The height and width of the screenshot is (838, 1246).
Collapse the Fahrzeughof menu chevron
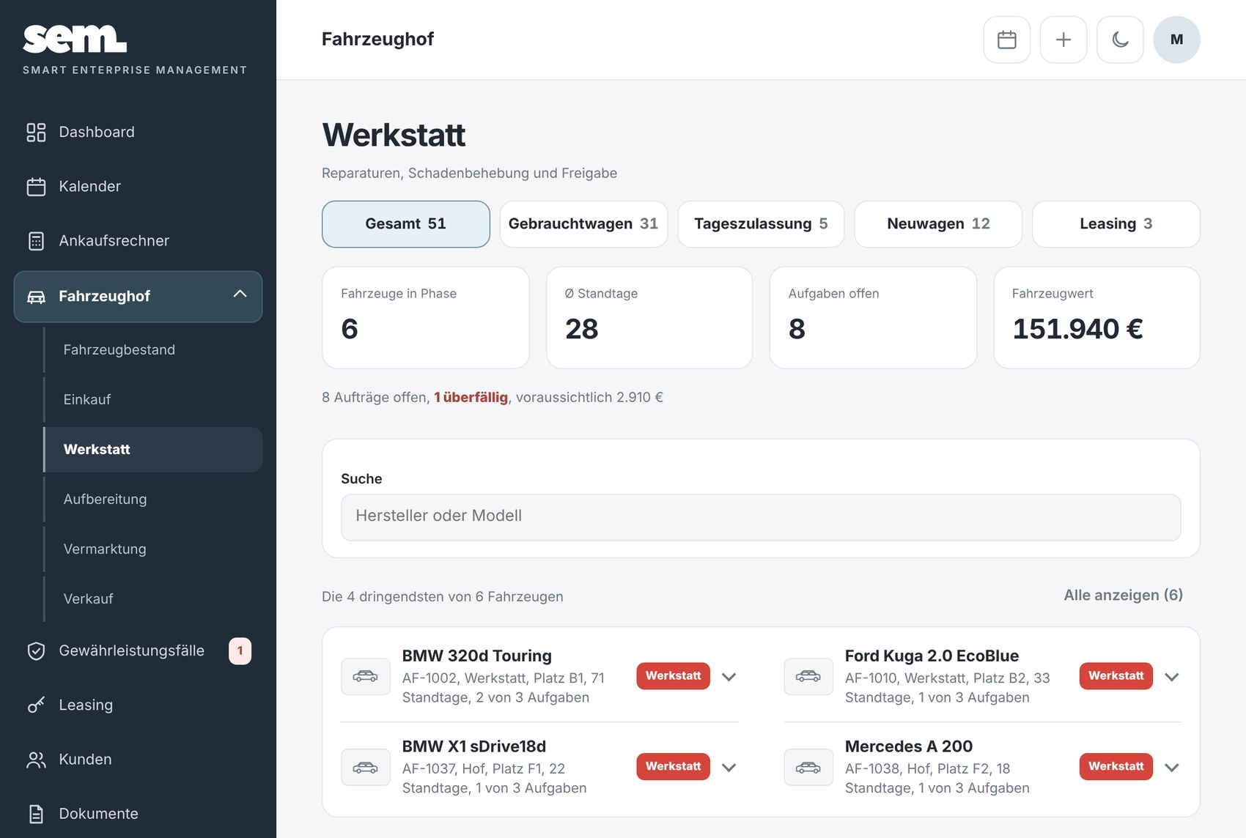tap(240, 294)
